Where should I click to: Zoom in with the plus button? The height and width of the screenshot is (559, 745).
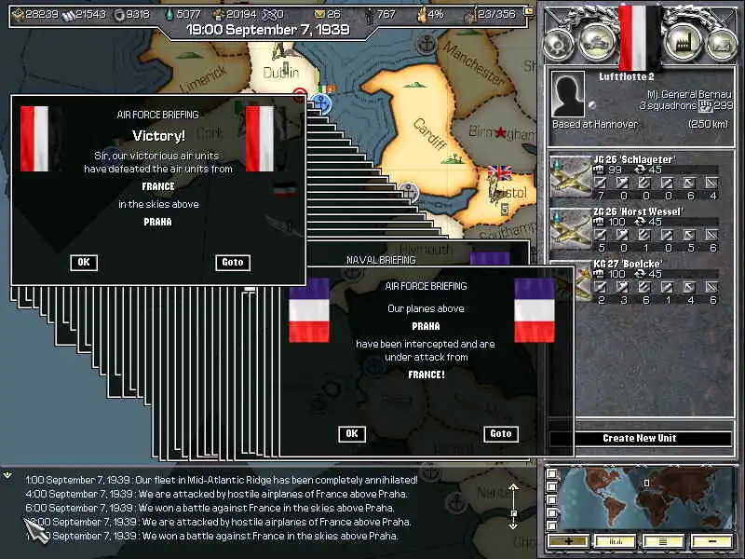point(568,541)
